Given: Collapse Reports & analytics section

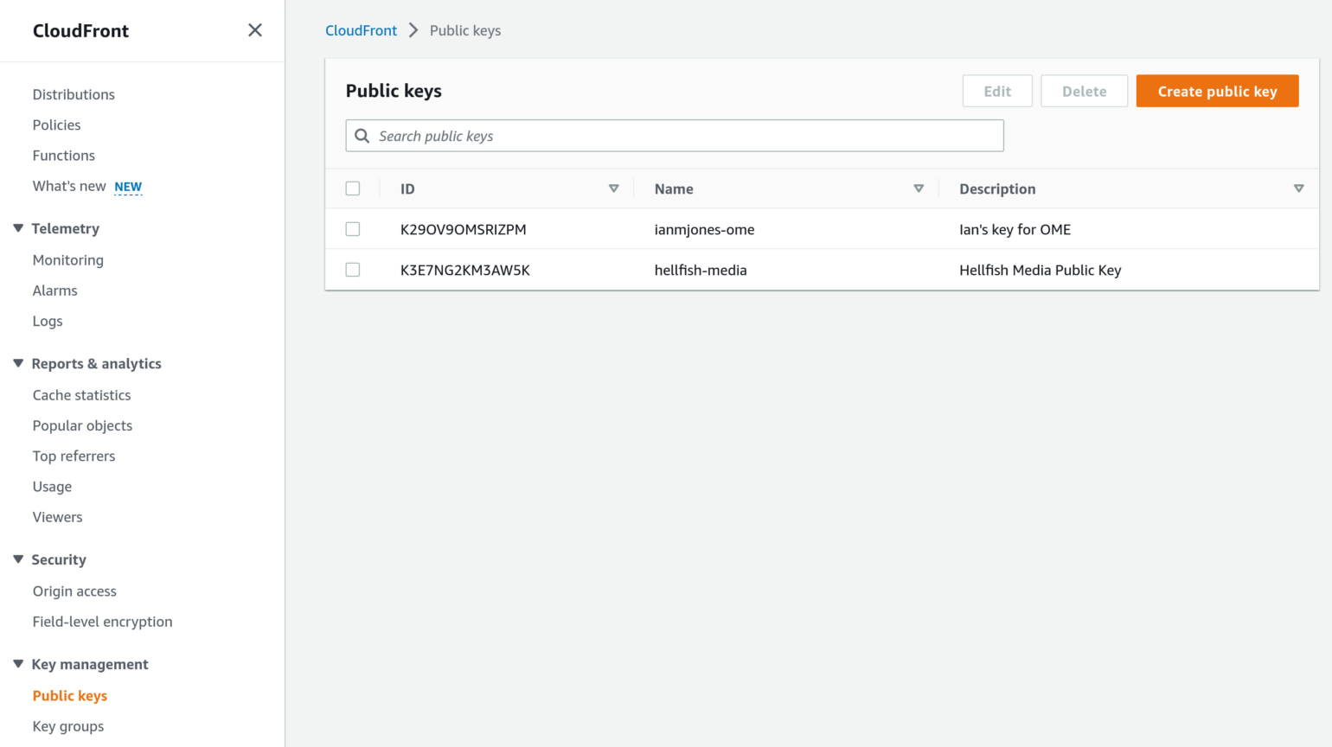Looking at the screenshot, I should pyautogui.click(x=18, y=363).
